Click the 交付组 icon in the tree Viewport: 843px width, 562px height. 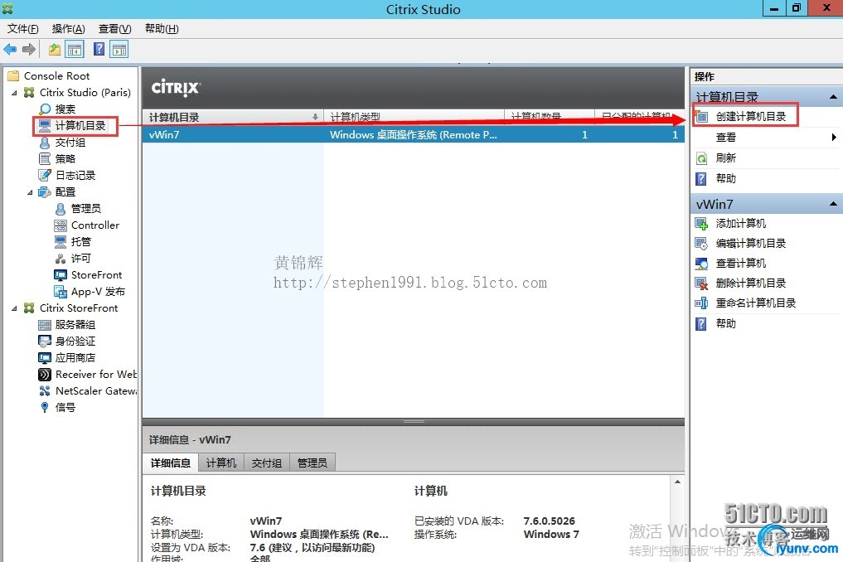pos(45,143)
